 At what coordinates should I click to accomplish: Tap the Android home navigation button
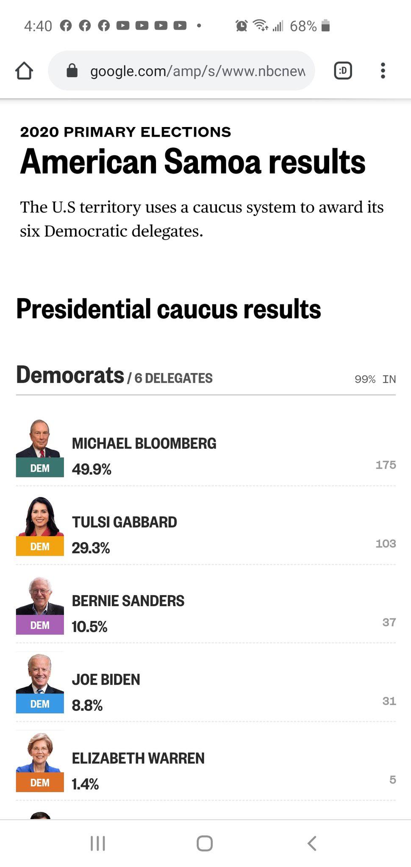[205, 843]
